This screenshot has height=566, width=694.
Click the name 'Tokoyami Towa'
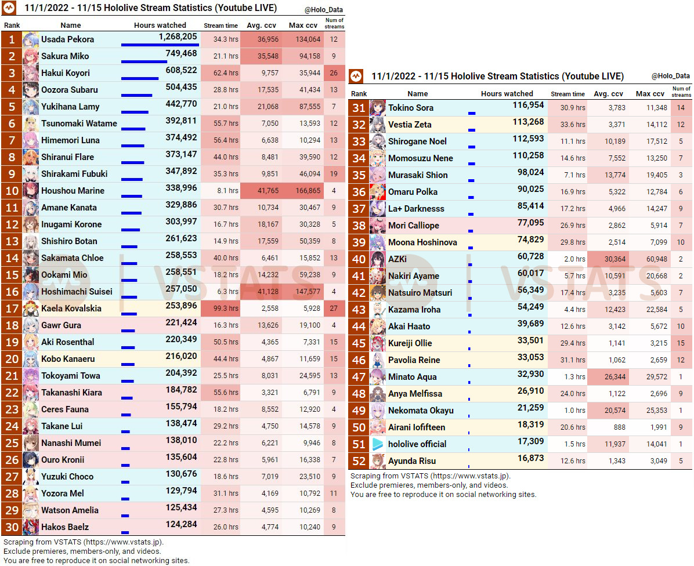(x=70, y=375)
